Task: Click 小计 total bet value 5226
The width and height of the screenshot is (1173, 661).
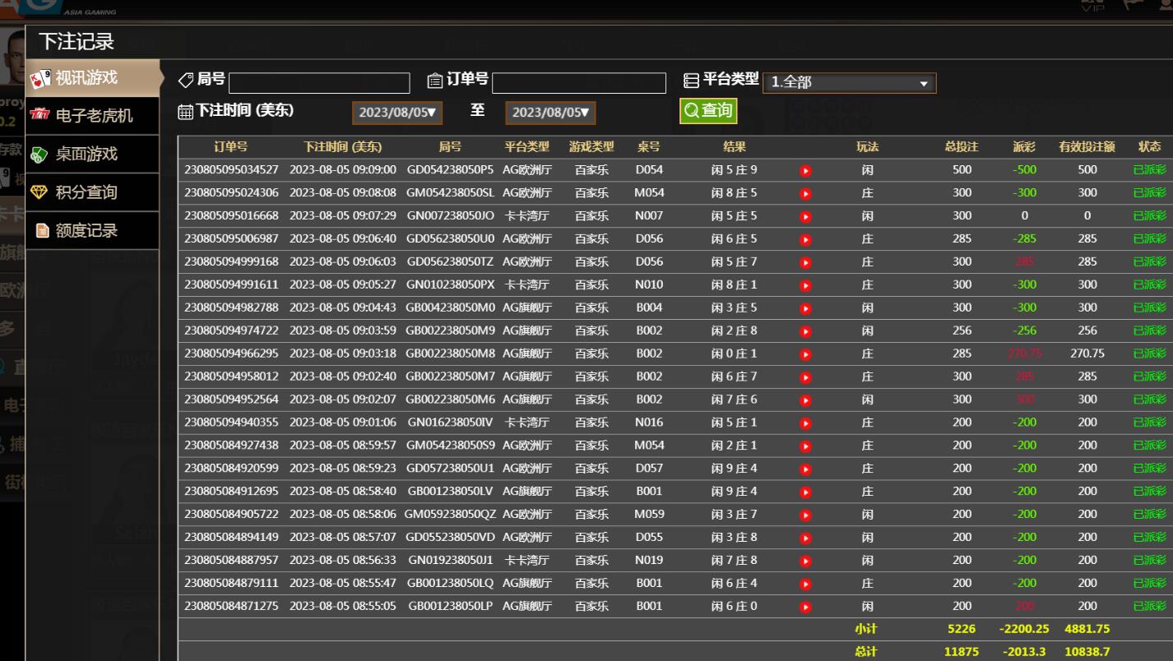Action: (x=962, y=629)
